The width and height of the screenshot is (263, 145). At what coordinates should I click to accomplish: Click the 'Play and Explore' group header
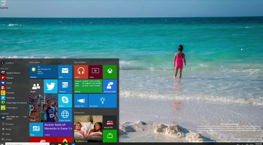click(x=80, y=62)
